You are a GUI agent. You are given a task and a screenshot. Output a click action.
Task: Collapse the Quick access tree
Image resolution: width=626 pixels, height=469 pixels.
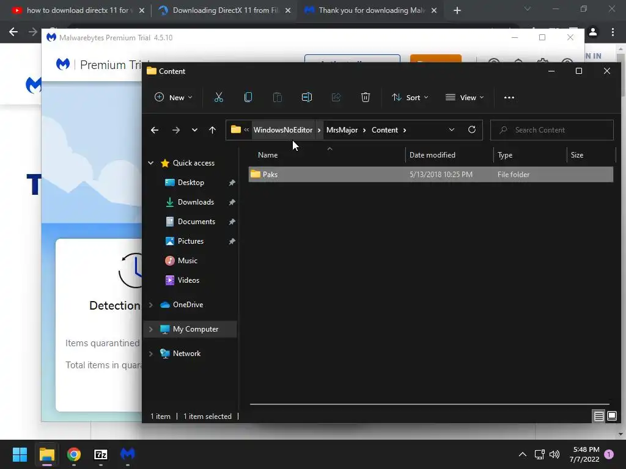tap(150, 162)
